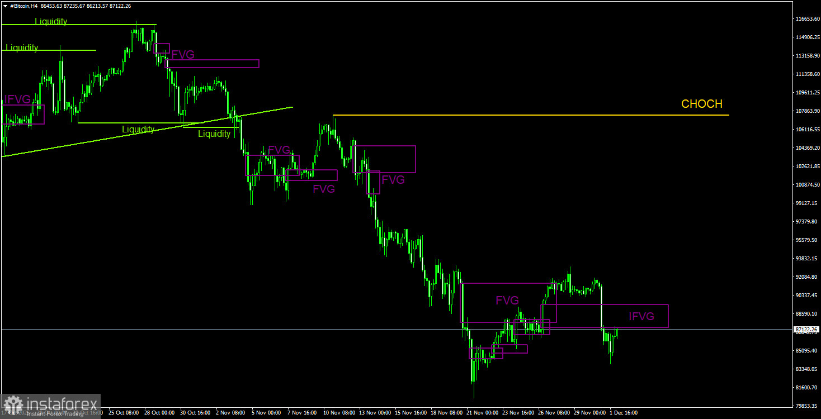The width and height of the screenshot is (821, 419).
Task: Click price level 111358.60 on axis
Action: (x=807, y=74)
